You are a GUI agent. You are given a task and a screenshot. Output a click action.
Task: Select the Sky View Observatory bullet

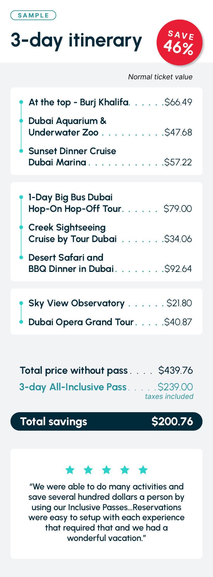21,303
